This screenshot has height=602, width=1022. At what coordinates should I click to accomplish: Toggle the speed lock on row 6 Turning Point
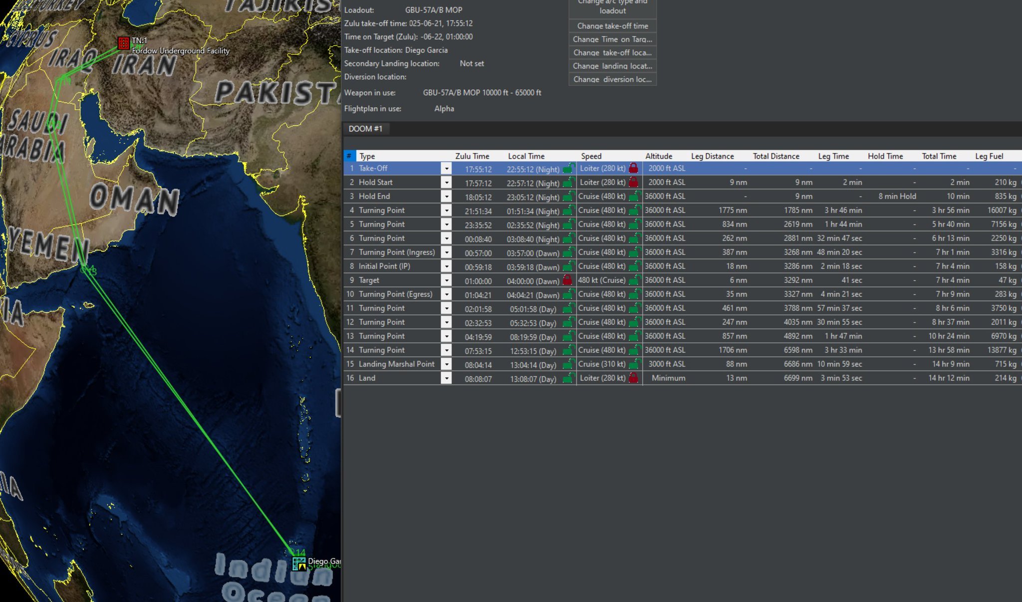pyautogui.click(x=634, y=238)
